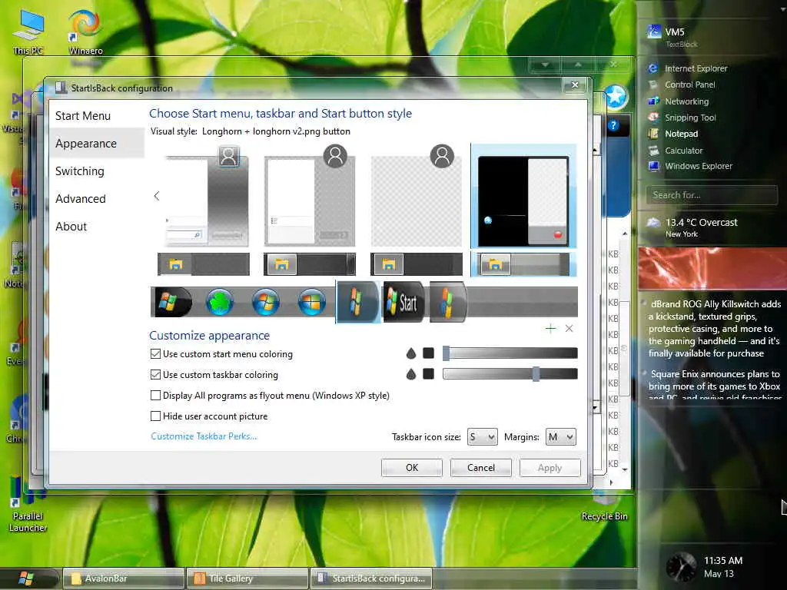Add a custom start button image with plus
This screenshot has width=787, height=590.
(550, 329)
